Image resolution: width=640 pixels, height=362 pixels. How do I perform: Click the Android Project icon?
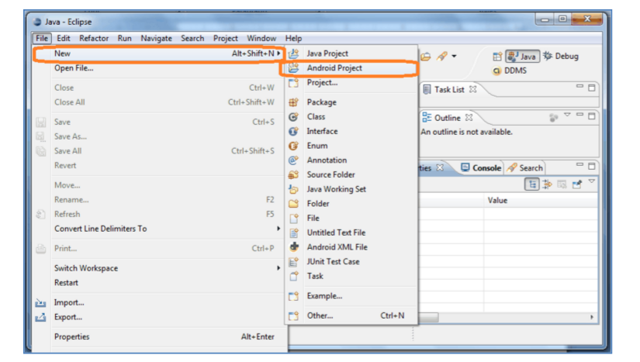point(293,68)
